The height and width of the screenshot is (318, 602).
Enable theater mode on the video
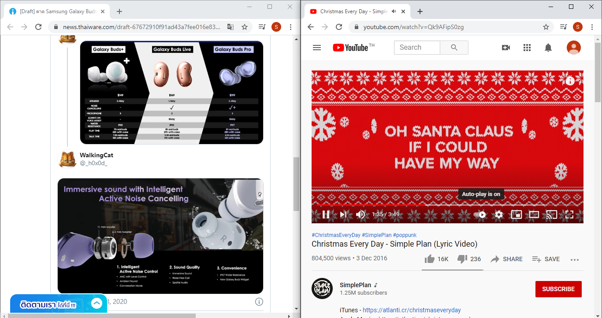(x=534, y=214)
